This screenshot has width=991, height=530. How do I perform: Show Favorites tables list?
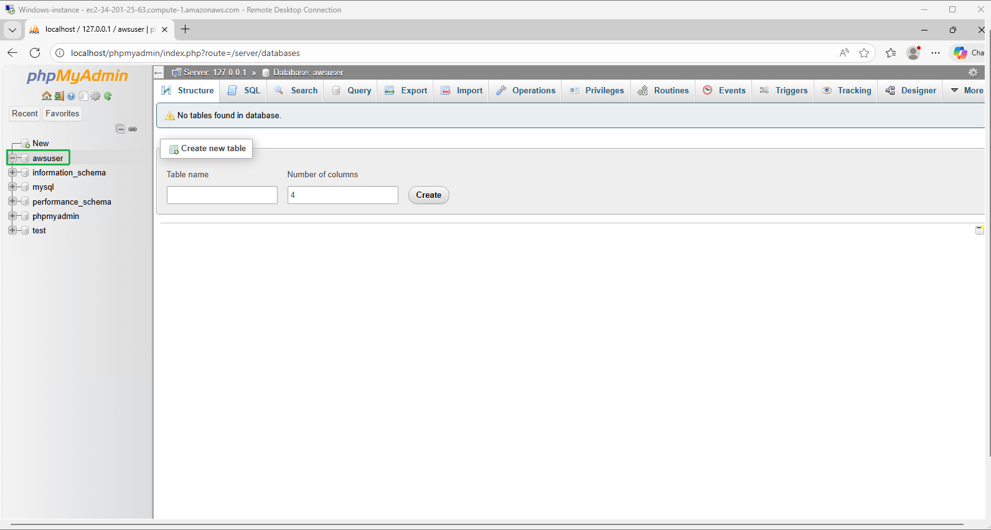click(62, 113)
